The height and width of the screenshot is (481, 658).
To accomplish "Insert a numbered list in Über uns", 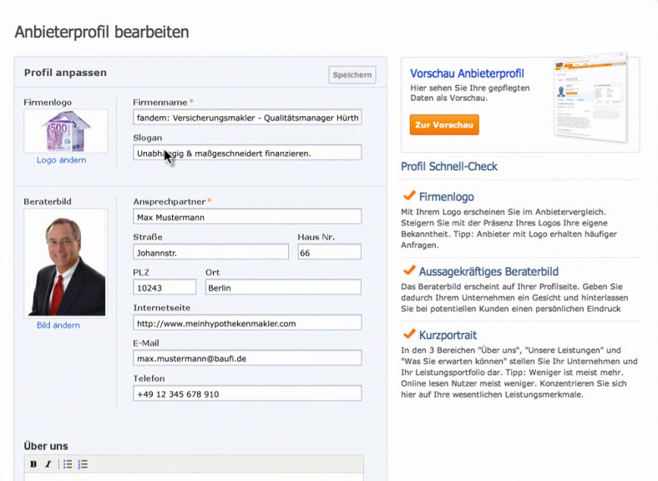I will (x=83, y=464).
